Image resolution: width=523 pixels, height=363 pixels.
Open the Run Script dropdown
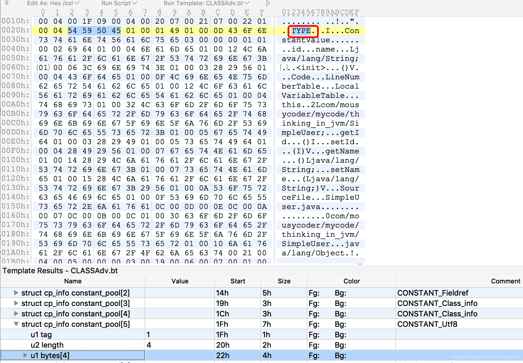[119, 3]
